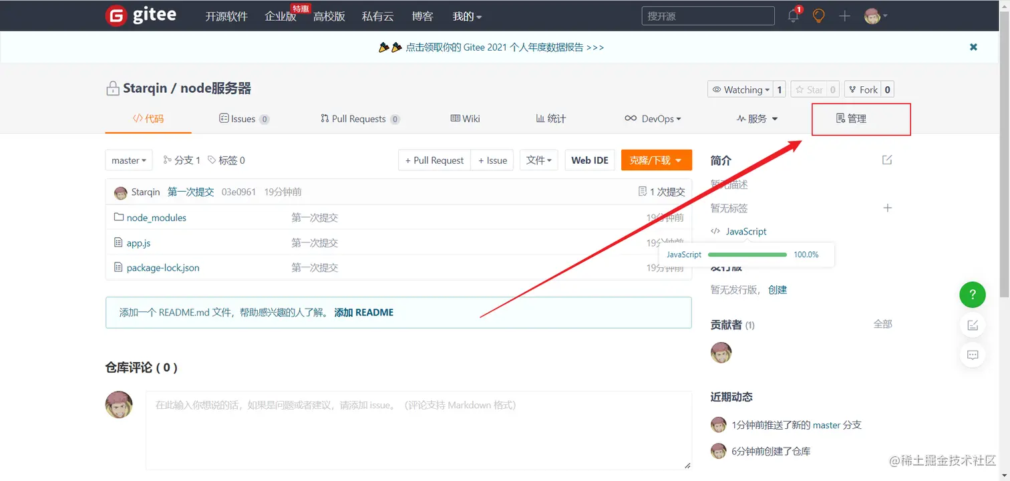Click the floating feedback pencil icon

[x=972, y=325]
